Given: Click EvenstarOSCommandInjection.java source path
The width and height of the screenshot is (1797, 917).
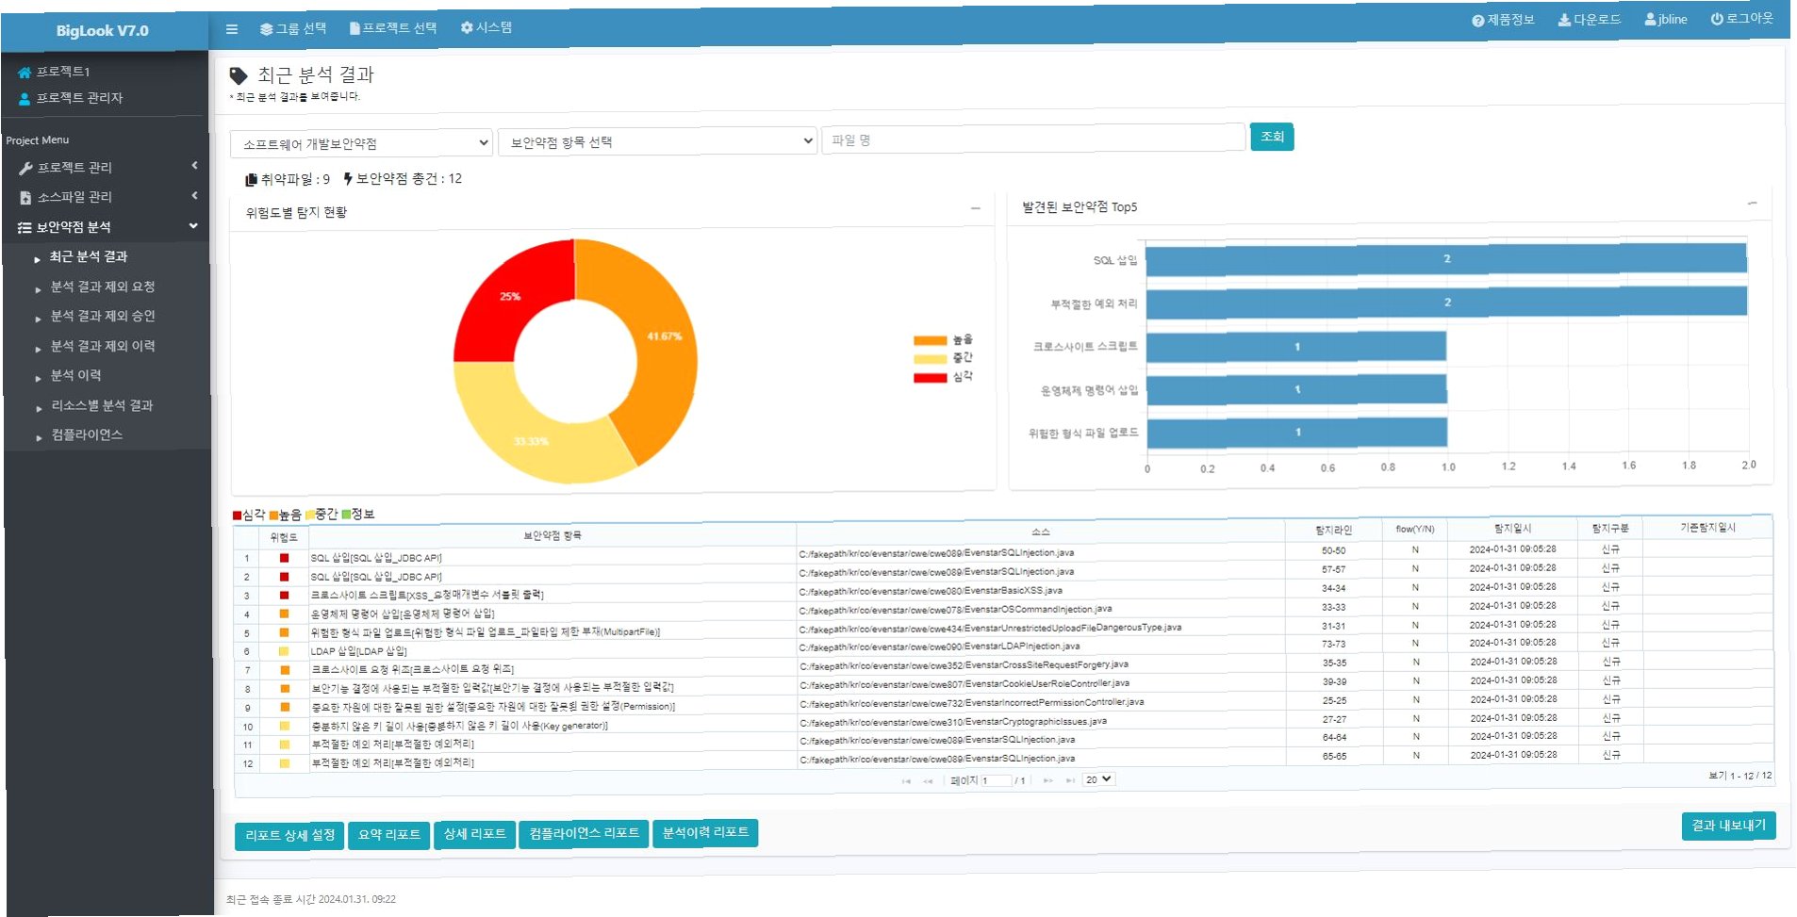Looking at the screenshot, I should 955,610.
